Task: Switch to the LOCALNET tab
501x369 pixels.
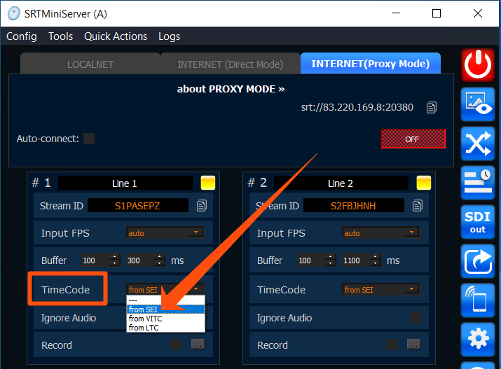Action: pos(90,64)
